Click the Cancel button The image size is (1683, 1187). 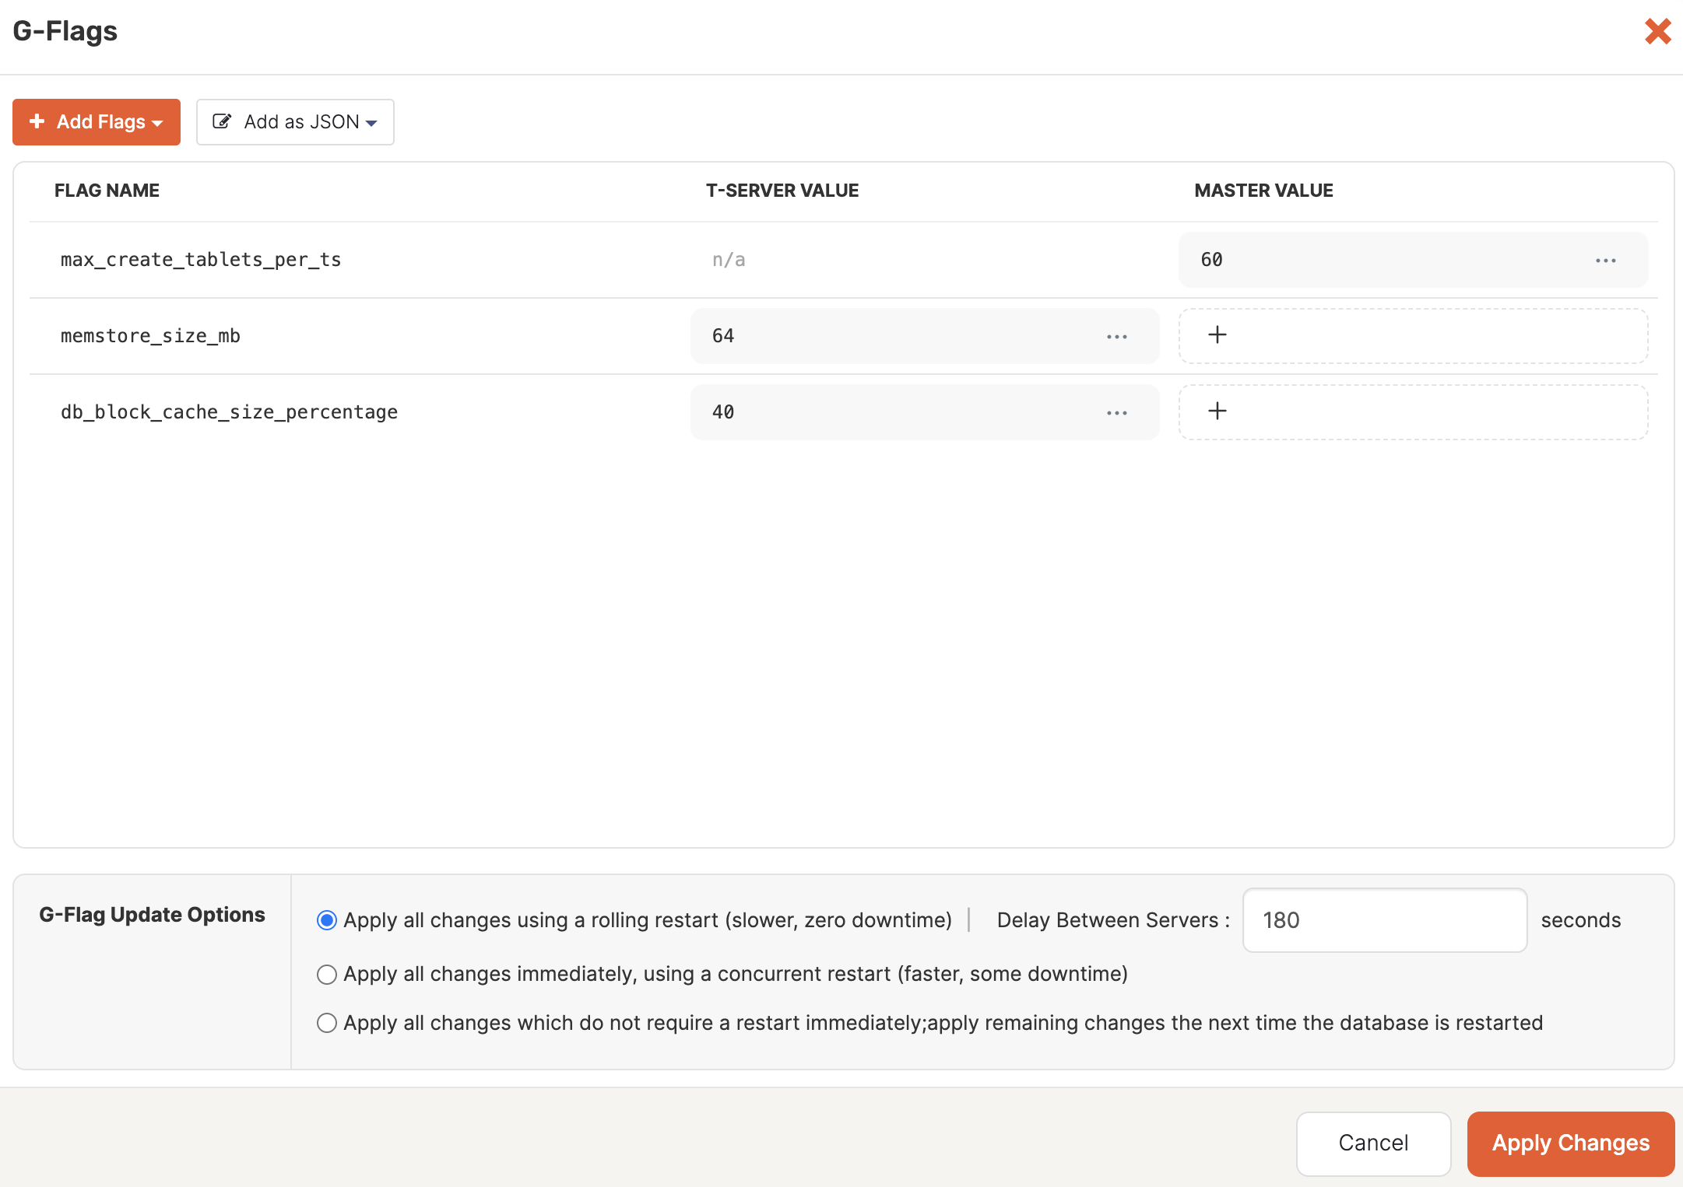point(1369,1142)
